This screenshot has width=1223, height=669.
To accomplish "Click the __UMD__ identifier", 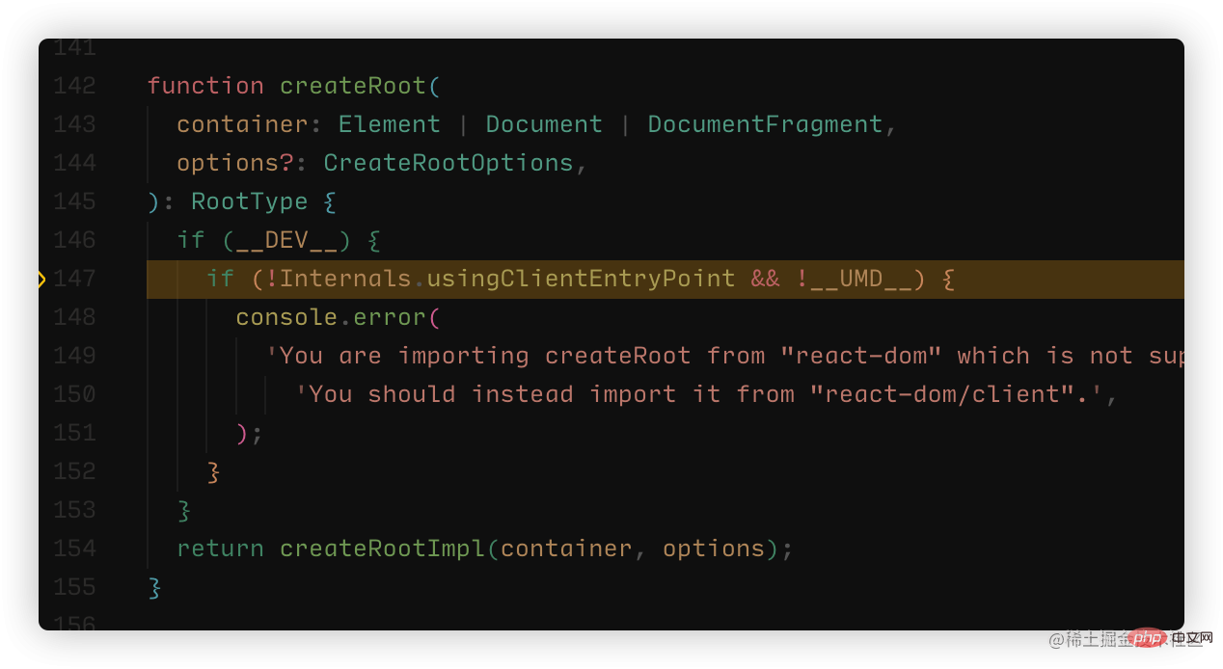I will point(861,279).
